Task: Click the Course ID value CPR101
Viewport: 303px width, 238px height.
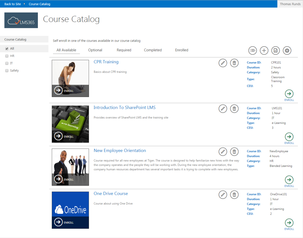Action: (x=276, y=63)
